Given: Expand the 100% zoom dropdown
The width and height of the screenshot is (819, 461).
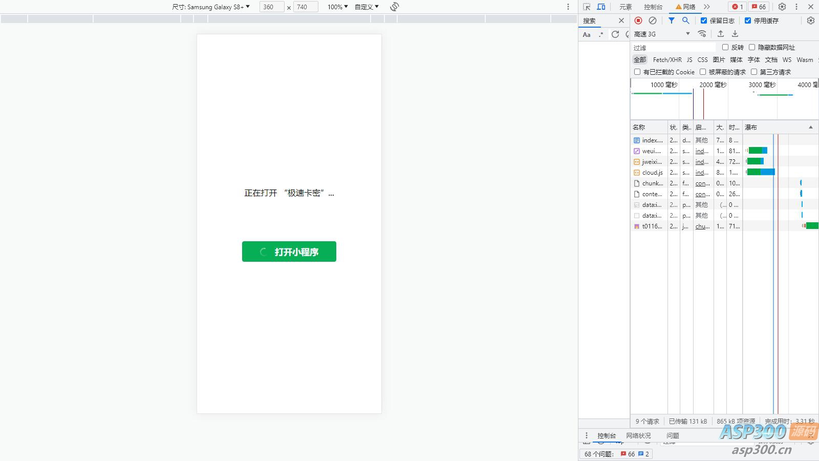Looking at the screenshot, I should (x=337, y=7).
